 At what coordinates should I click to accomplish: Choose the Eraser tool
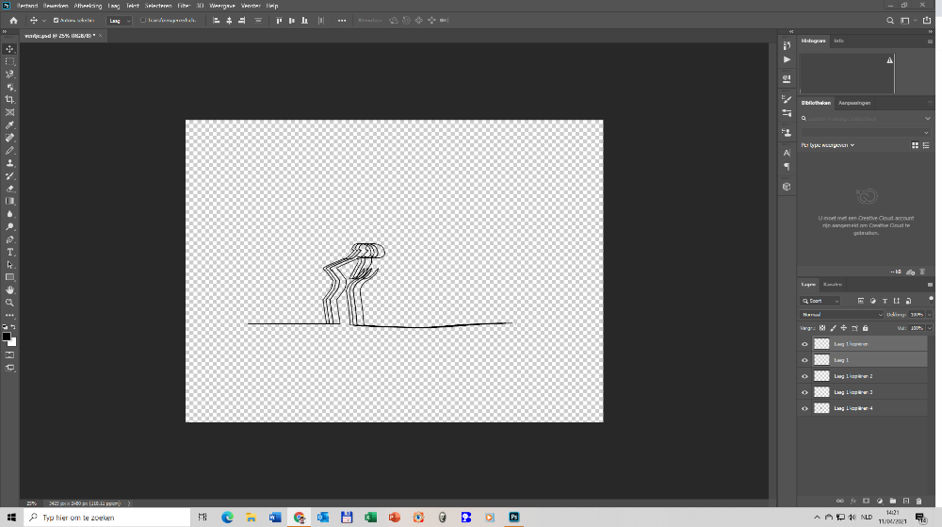tap(10, 189)
